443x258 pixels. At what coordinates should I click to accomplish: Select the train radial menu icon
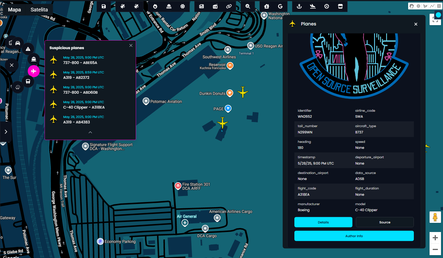pos(28,81)
